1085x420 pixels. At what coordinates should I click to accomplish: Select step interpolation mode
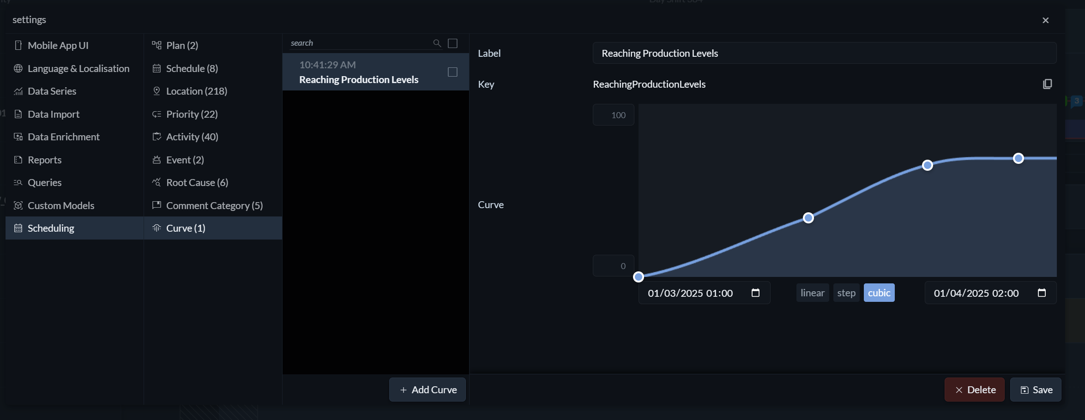point(846,293)
